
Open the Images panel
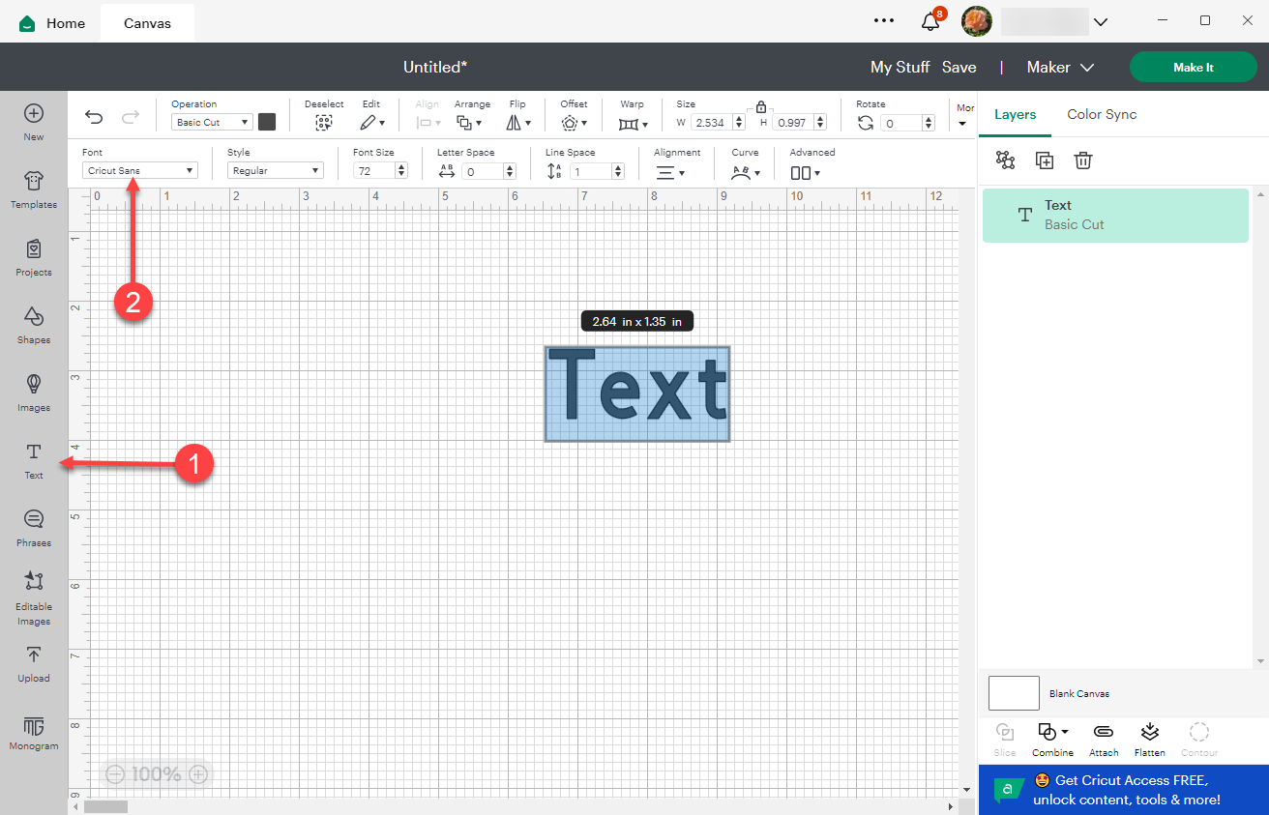[33, 392]
